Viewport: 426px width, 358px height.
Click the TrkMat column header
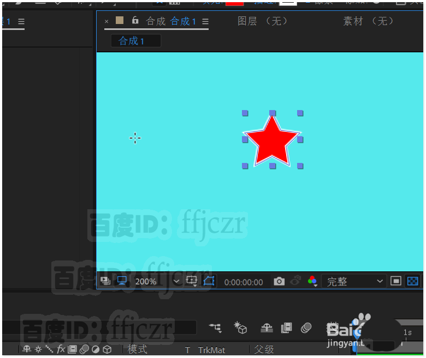click(x=212, y=350)
